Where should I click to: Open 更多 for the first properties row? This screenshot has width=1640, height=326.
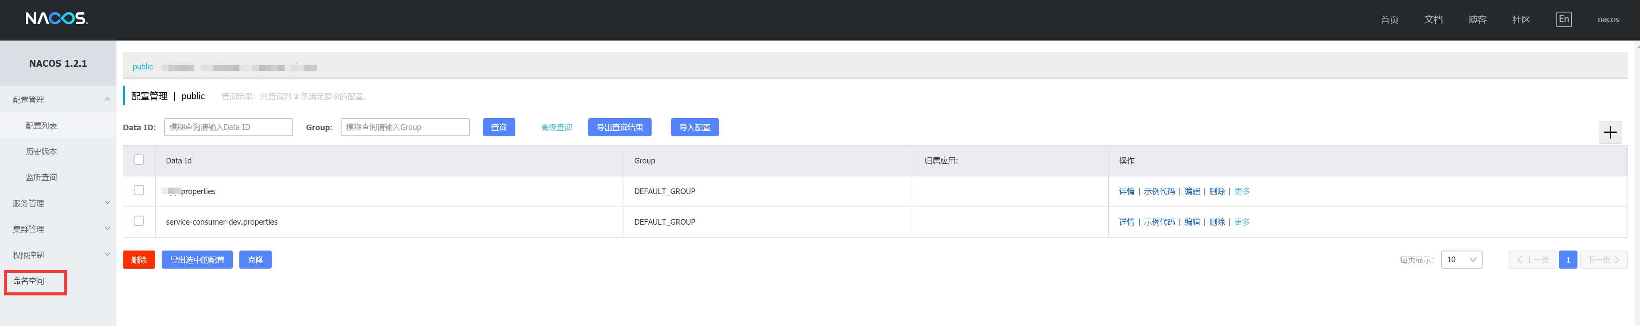click(x=1242, y=191)
